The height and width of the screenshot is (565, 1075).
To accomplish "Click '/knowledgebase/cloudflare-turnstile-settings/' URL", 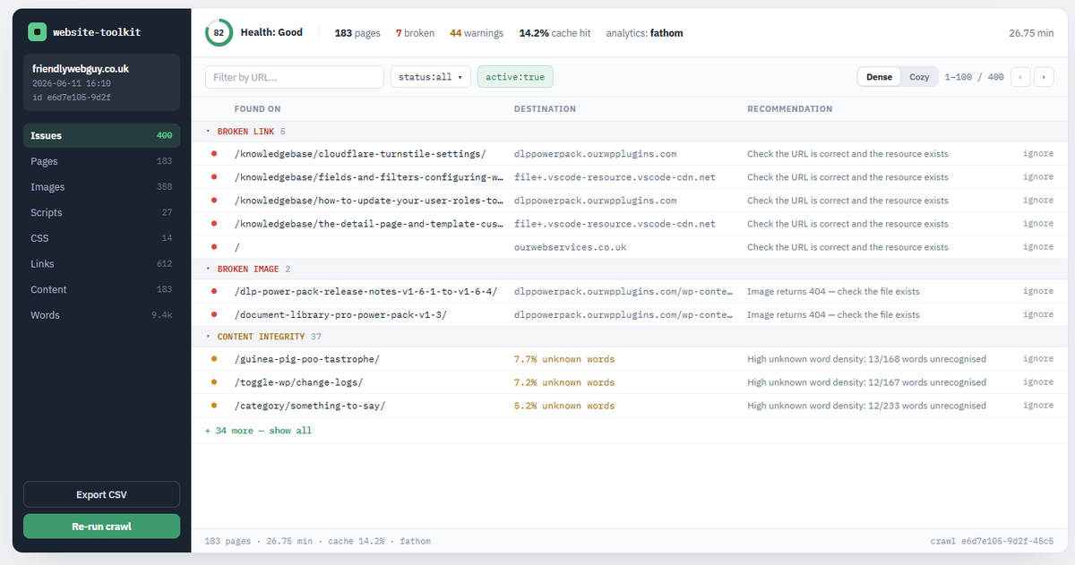I will [360, 154].
